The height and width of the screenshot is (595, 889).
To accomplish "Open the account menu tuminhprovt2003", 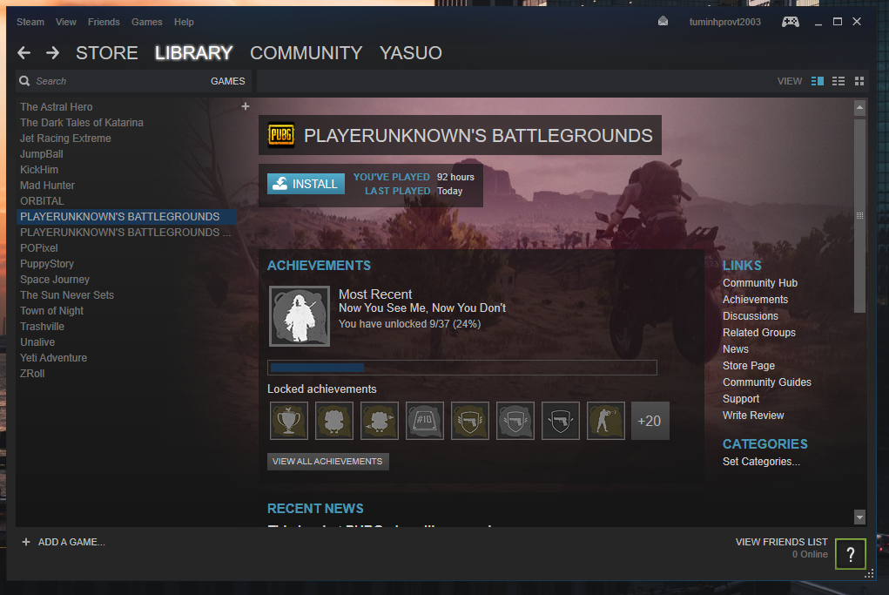I will (x=725, y=22).
